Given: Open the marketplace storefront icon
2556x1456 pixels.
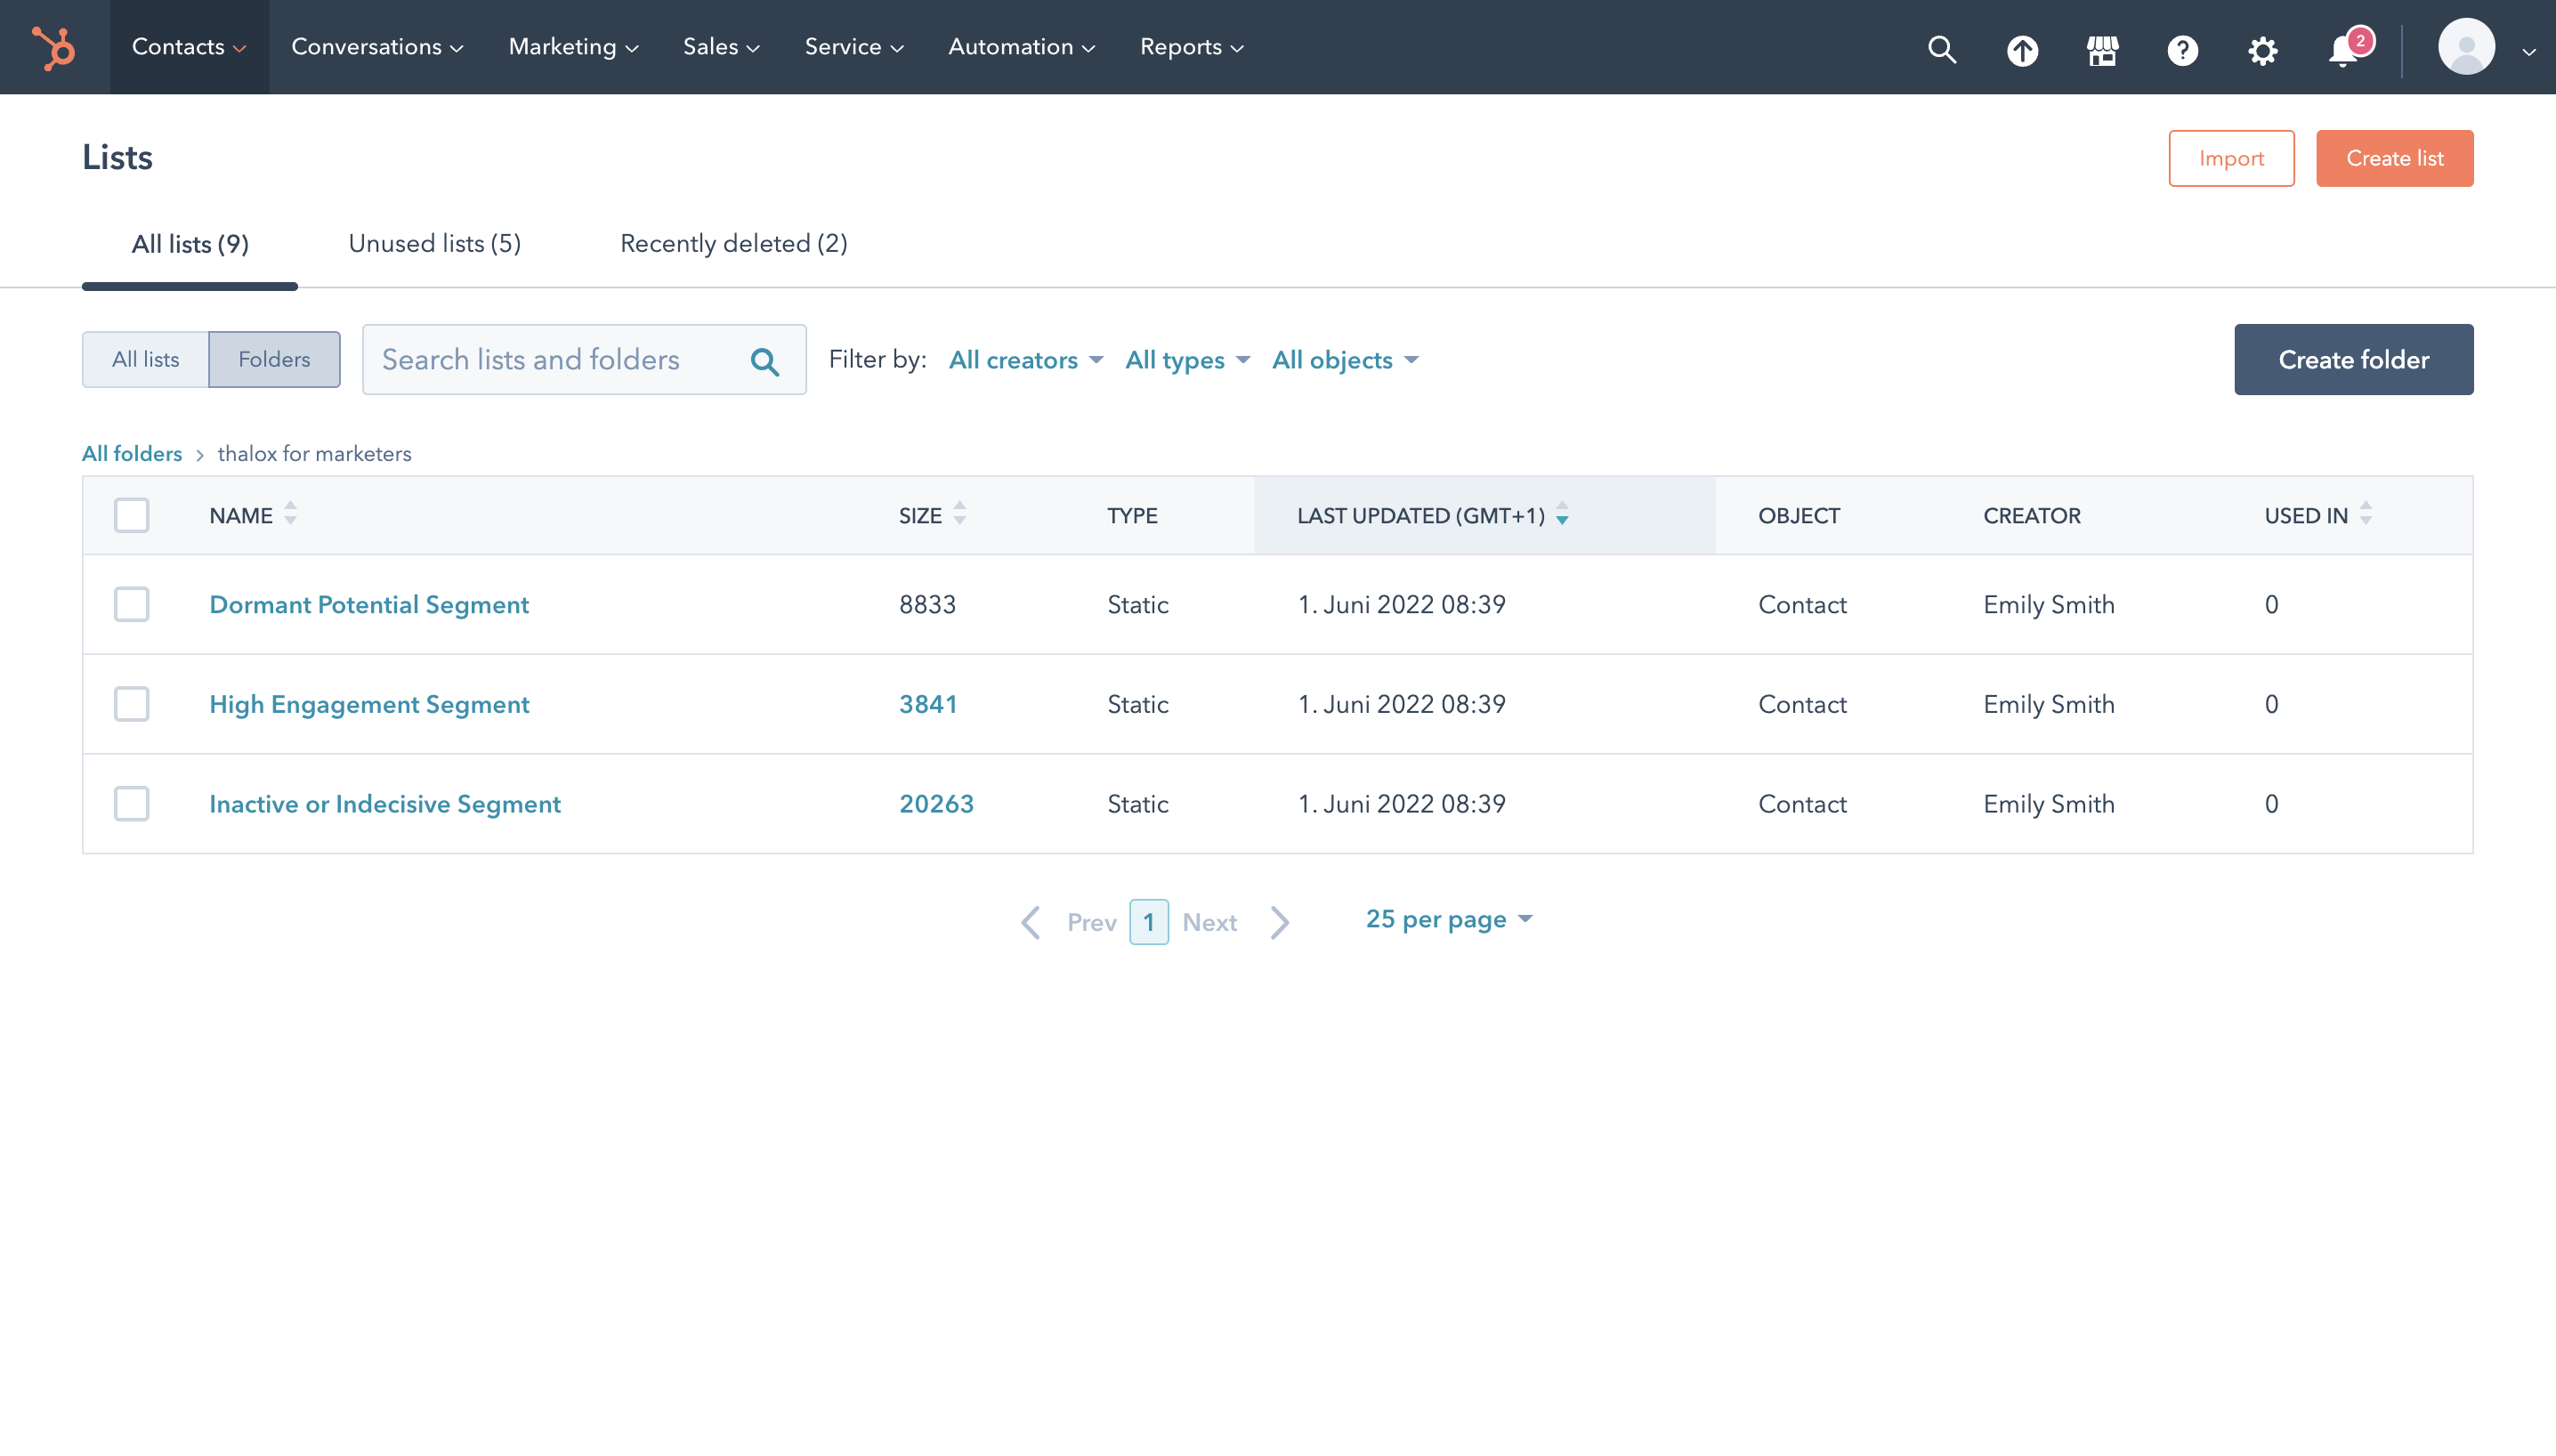Looking at the screenshot, I should point(2102,49).
